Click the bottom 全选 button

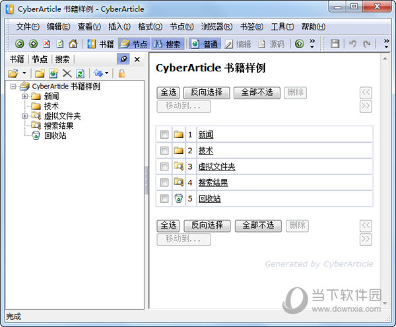click(x=168, y=225)
